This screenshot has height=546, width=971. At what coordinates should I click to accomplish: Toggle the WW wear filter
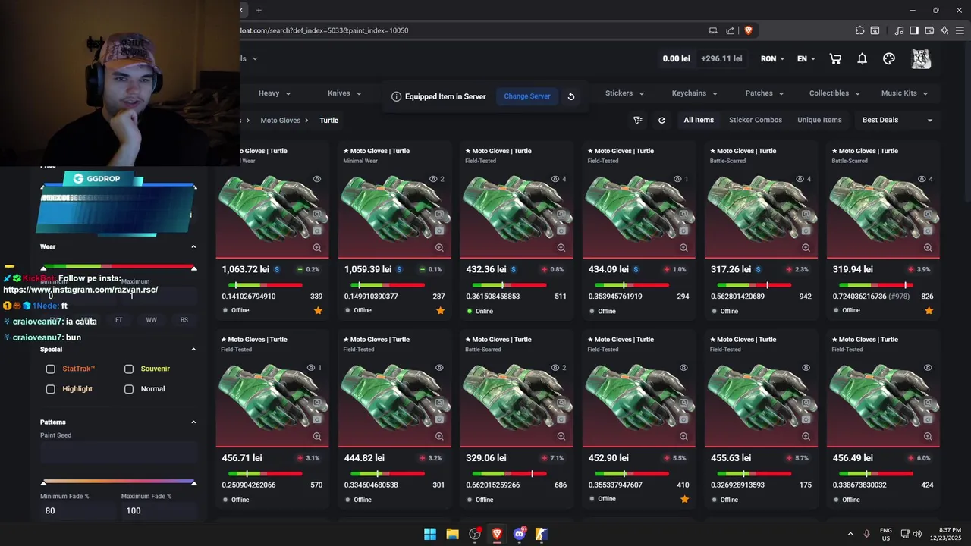151,320
